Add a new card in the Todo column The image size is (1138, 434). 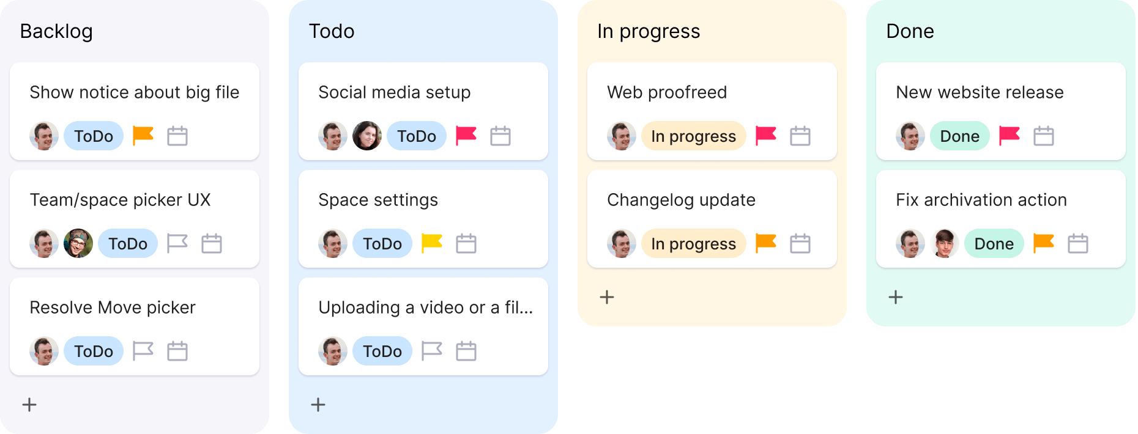click(318, 405)
